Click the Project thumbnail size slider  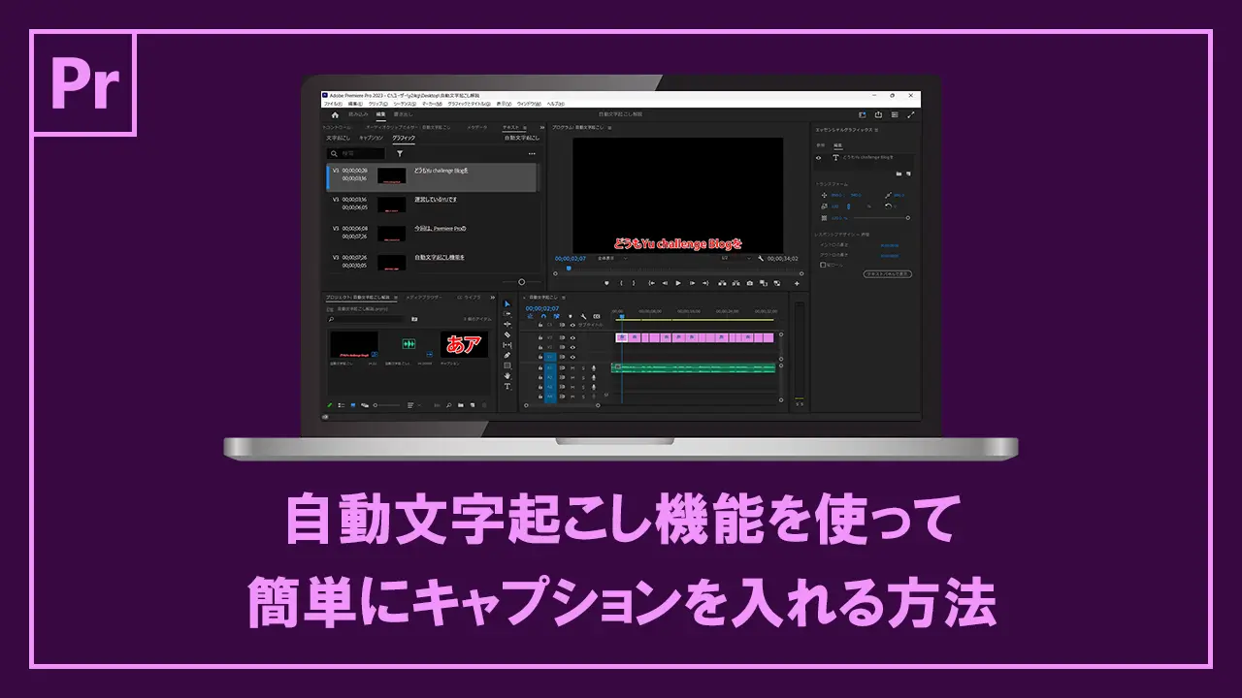point(387,405)
